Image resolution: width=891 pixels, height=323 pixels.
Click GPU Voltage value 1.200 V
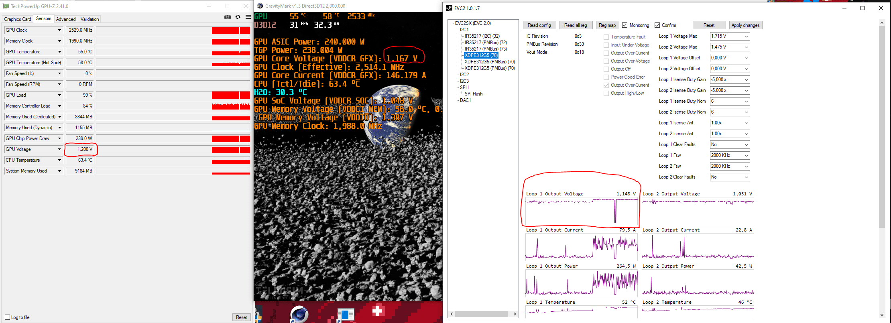point(80,149)
